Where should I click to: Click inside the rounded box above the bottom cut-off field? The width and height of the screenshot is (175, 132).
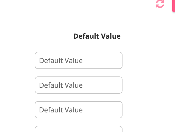tap(79, 110)
